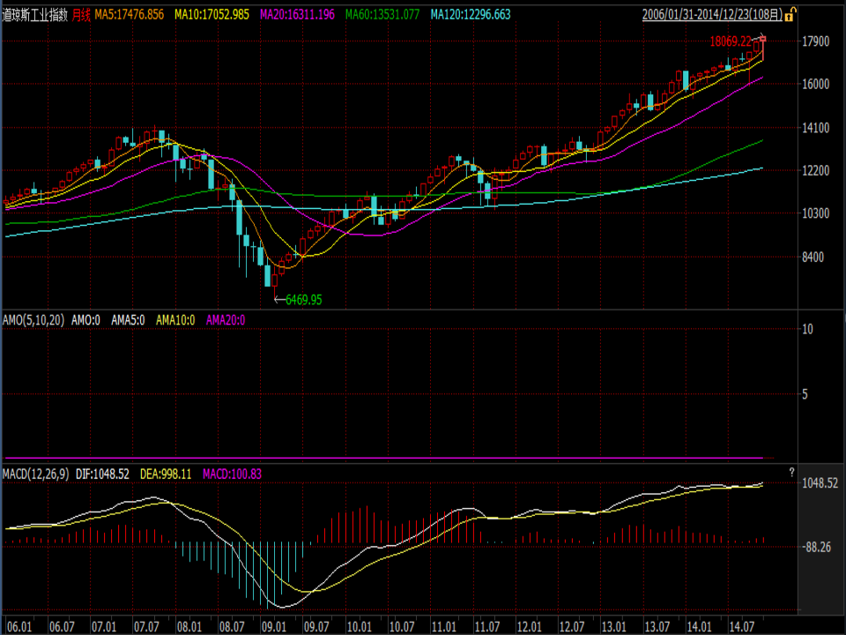
Task: Click the 09.01 time axis marker
Action: click(x=274, y=627)
